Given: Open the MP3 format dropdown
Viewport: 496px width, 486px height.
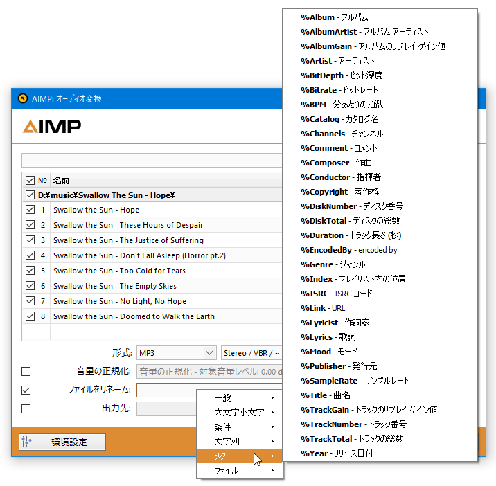Looking at the screenshot, I should (x=177, y=353).
